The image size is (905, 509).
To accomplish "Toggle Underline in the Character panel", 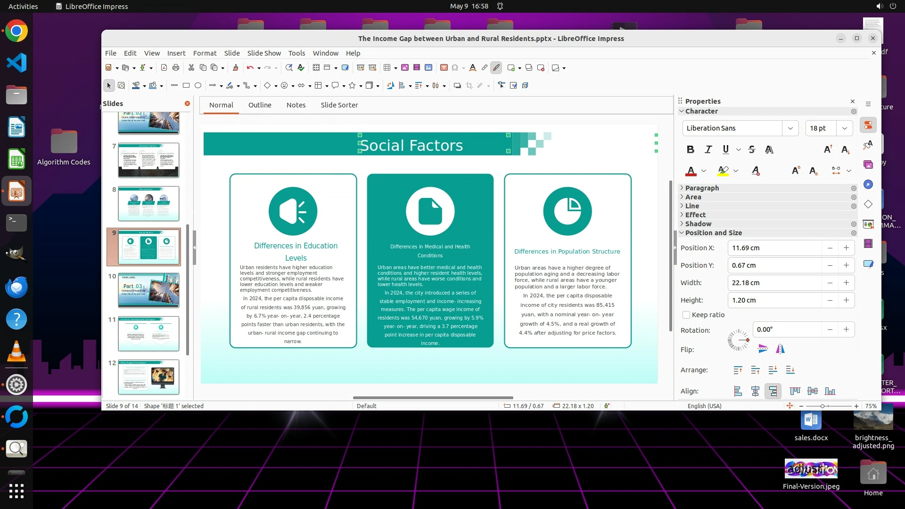I will [x=725, y=149].
